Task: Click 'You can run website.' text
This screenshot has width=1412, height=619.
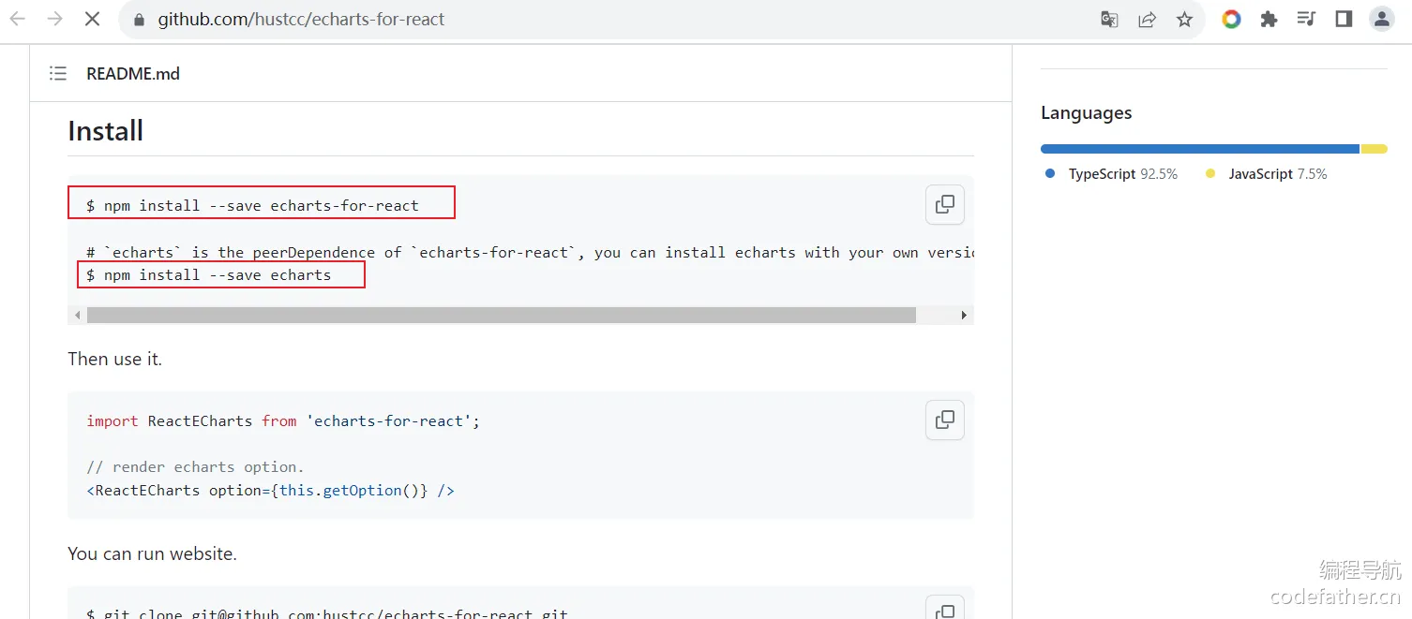Action: click(152, 553)
